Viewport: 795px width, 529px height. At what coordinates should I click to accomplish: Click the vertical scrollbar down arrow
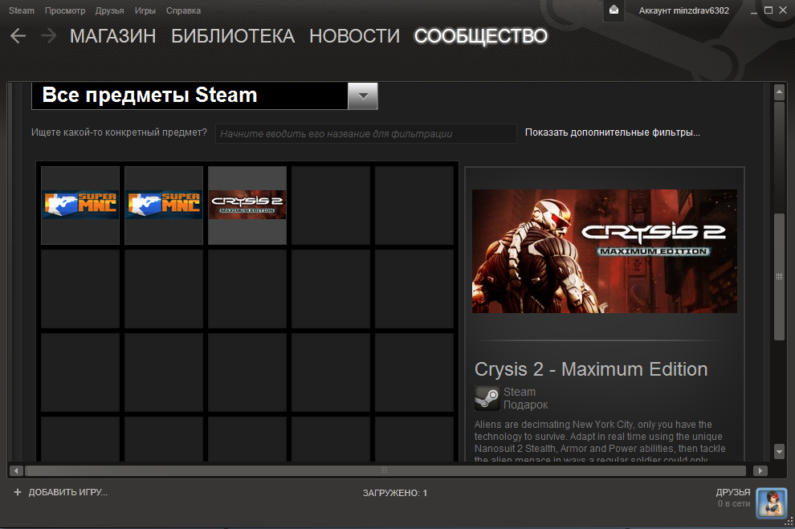coord(779,451)
